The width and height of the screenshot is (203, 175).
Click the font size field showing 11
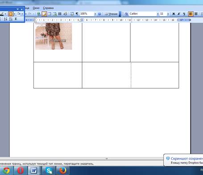tap(163, 14)
